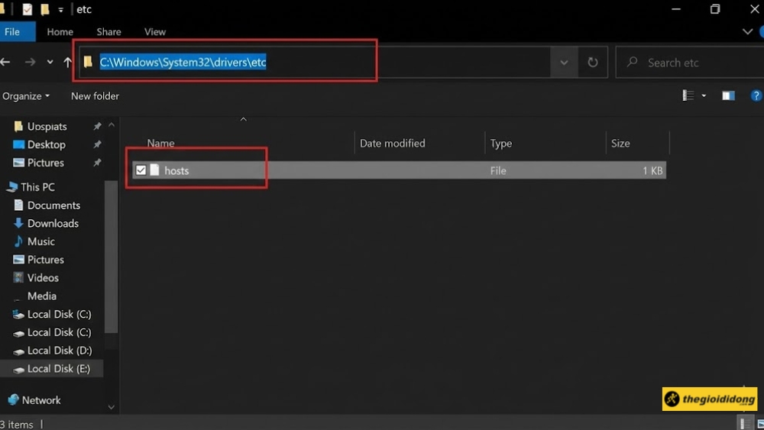Image resolution: width=764 pixels, height=430 pixels.
Task: Click the hosts file icon
Action: tap(154, 170)
